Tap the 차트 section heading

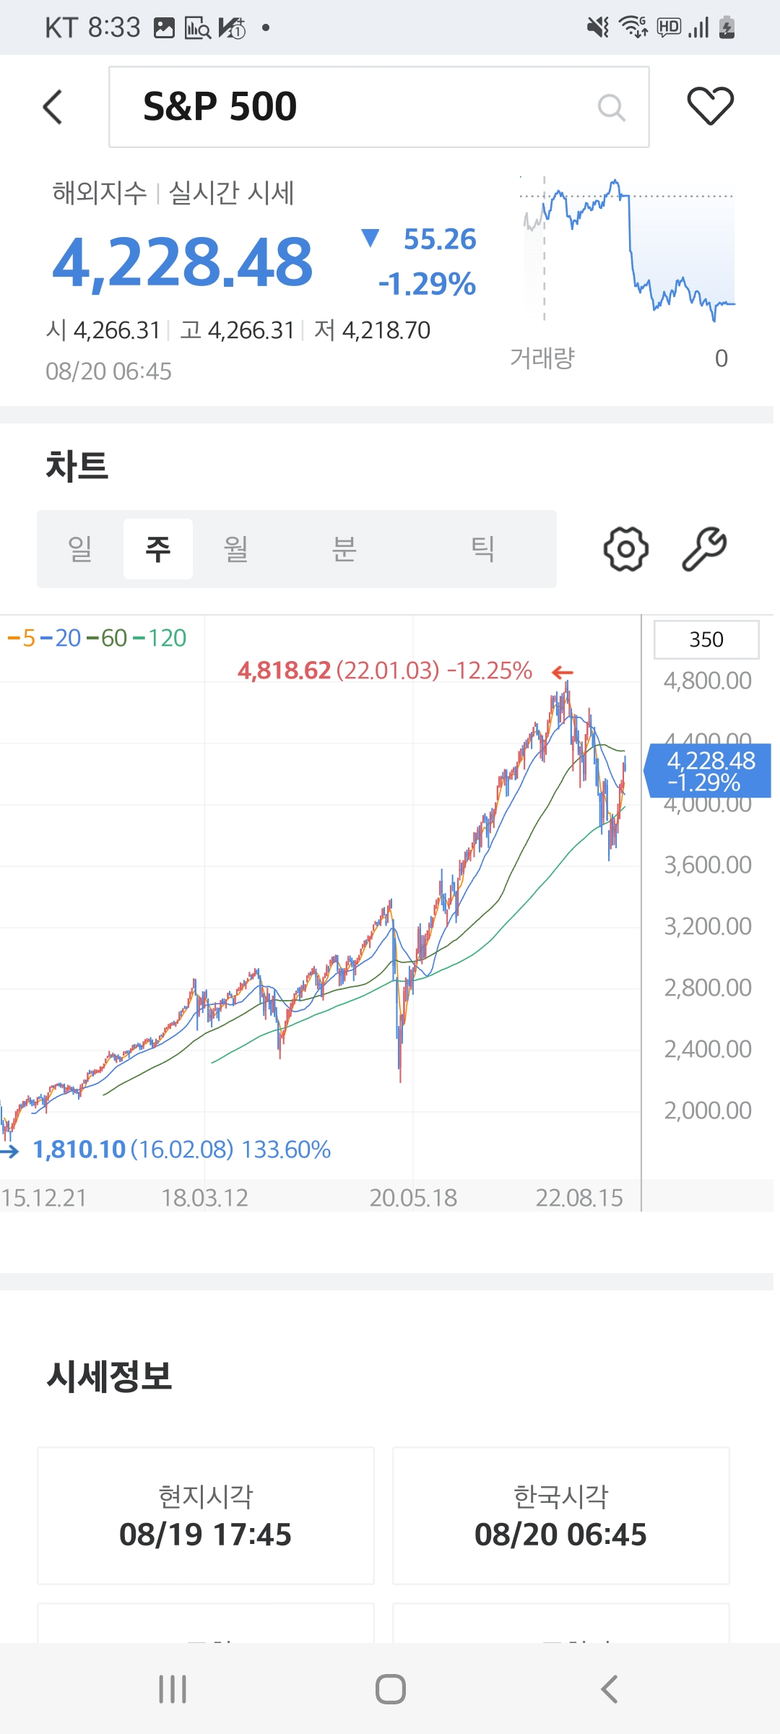click(x=77, y=465)
